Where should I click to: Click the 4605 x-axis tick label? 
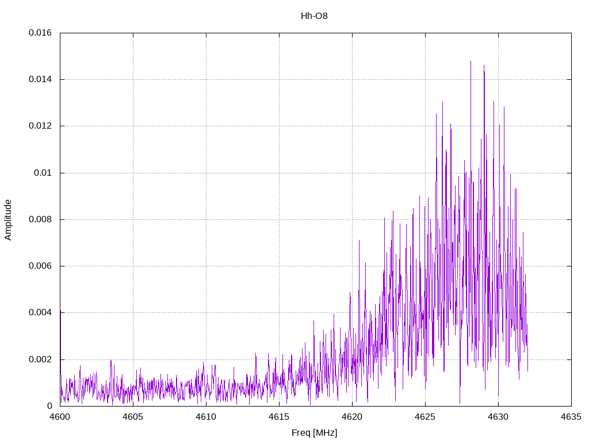133,417
